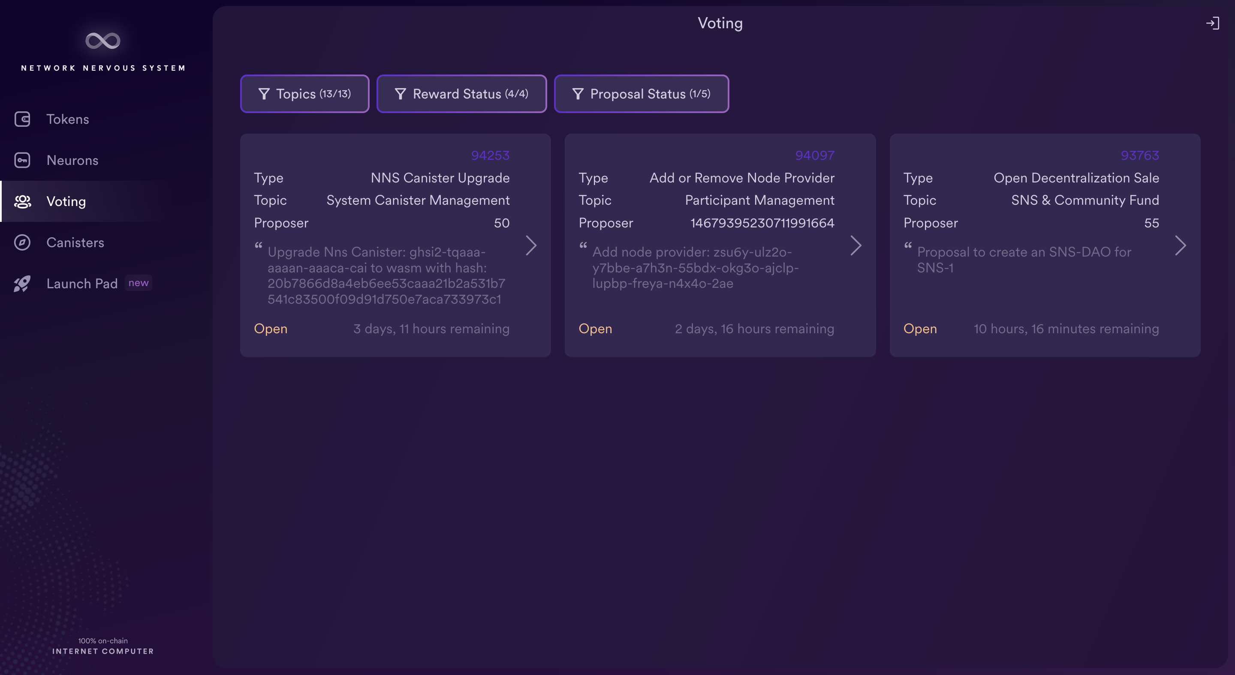The height and width of the screenshot is (675, 1235).
Task: Open proposal ID 94253 link
Action: (x=490, y=155)
